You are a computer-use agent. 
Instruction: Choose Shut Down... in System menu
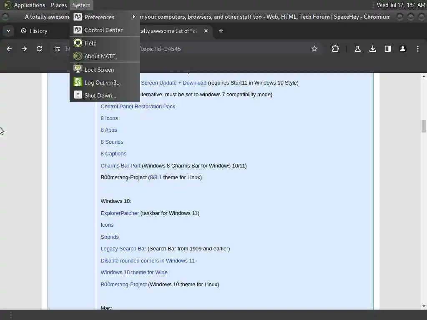[x=105, y=95]
